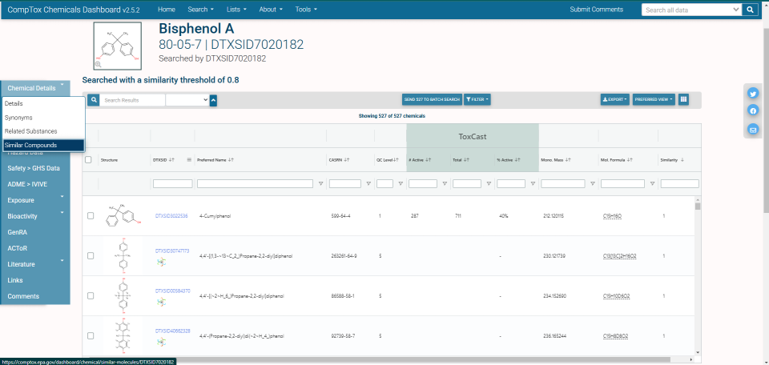Sort by Preferred Name column arrows
The width and height of the screenshot is (769, 365).
[231, 160]
